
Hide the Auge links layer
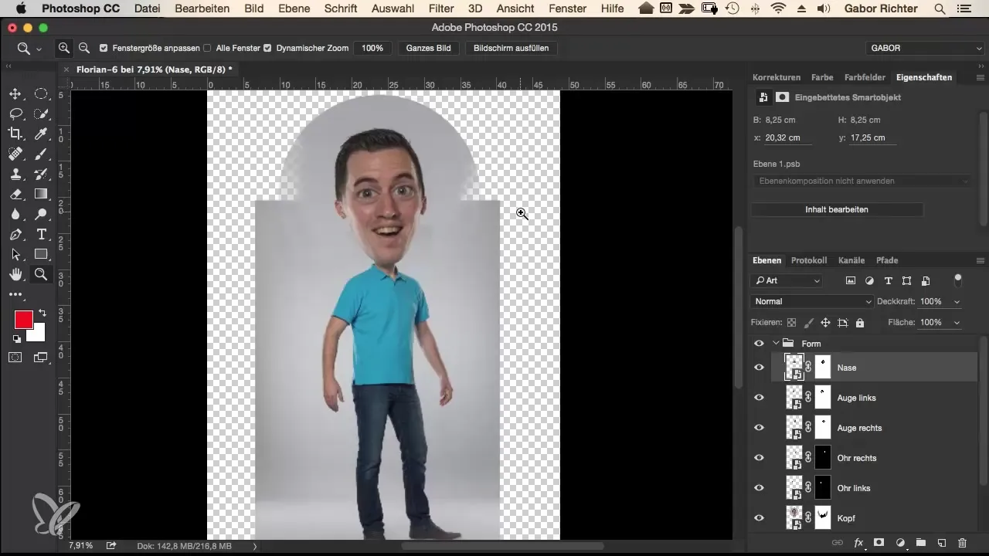tap(759, 398)
